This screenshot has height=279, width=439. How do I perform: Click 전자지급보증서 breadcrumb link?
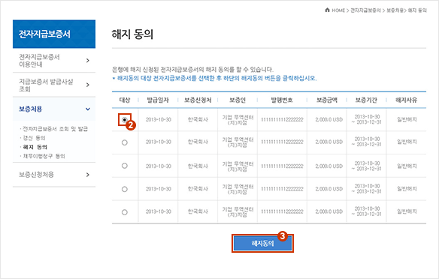pyautogui.click(x=365, y=10)
